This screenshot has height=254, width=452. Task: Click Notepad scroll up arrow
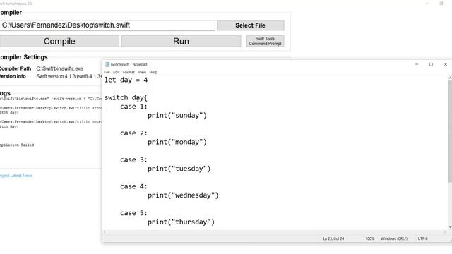click(450, 78)
